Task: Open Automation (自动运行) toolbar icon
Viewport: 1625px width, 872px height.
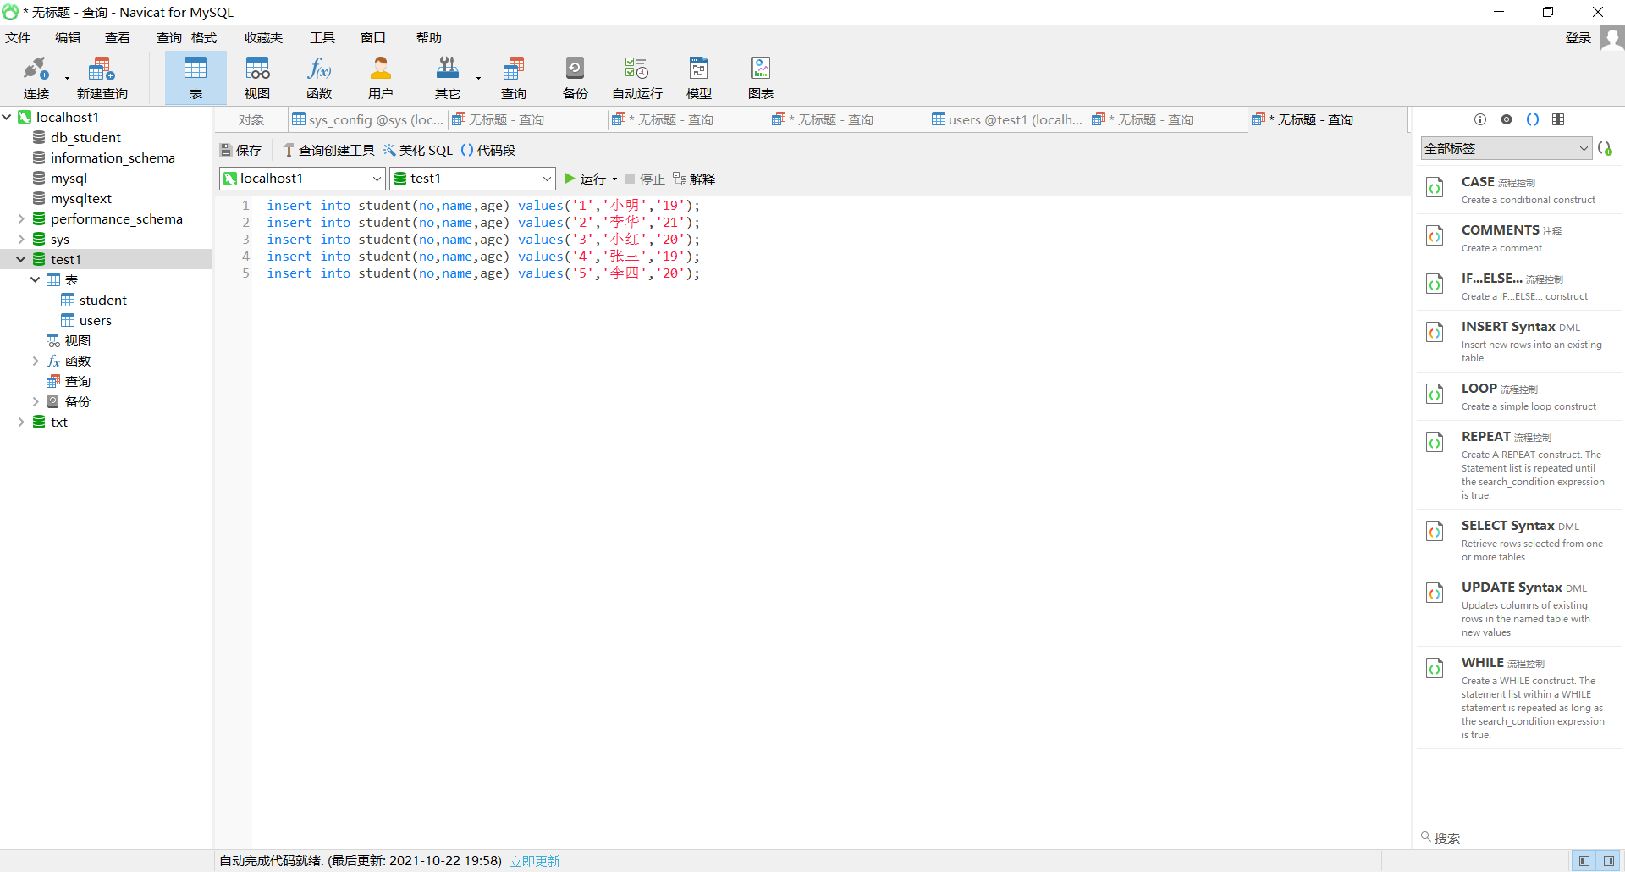Action: pos(637,78)
